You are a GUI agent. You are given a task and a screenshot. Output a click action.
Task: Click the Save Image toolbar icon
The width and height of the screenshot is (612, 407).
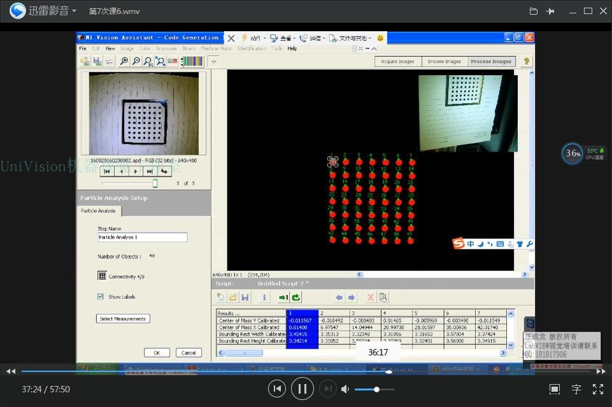(97, 61)
